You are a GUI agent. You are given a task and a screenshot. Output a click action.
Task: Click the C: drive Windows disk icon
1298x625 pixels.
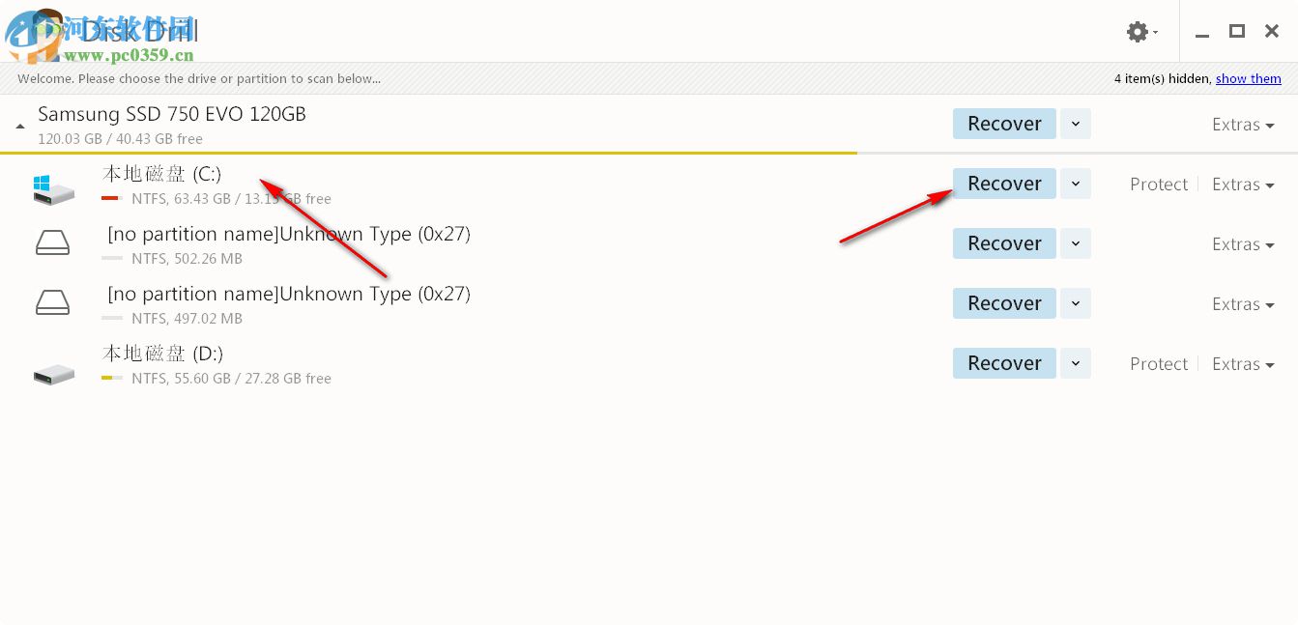[x=53, y=187]
